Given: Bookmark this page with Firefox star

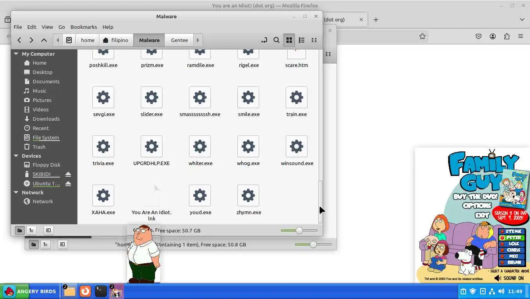Looking at the screenshot, I should pos(422,36).
